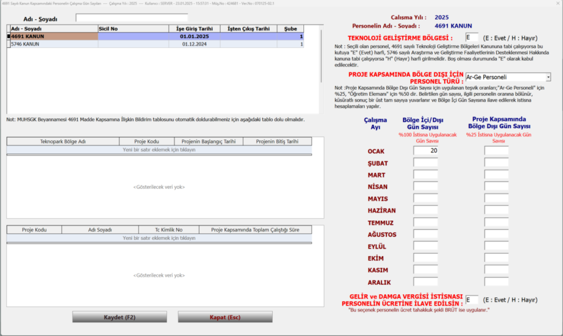The height and width of the screenshot is (336, 563).
Task: Click AĞUSTOS Bölge İçi/Dışı days field
Action: click(426, 234)
